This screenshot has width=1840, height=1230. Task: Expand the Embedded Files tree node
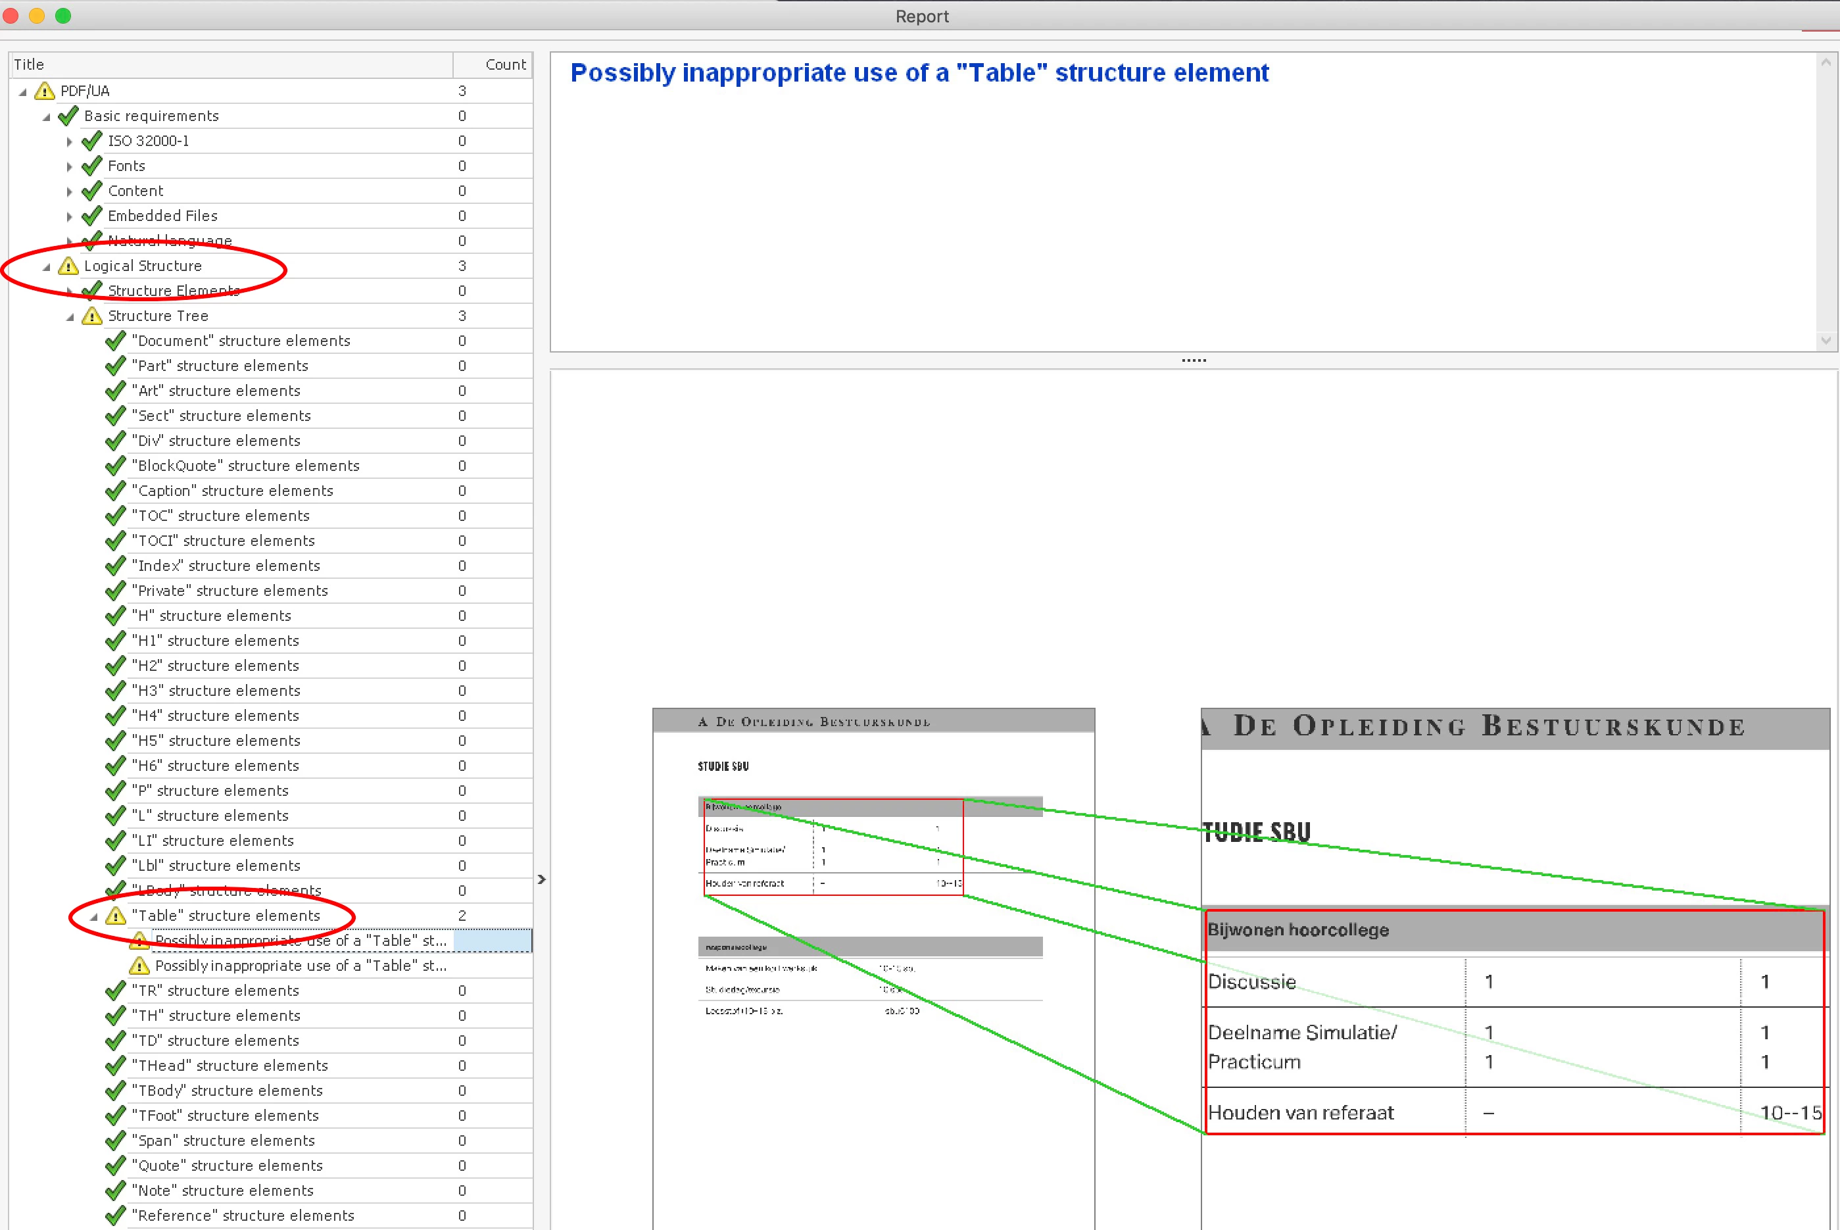(69, 216)
